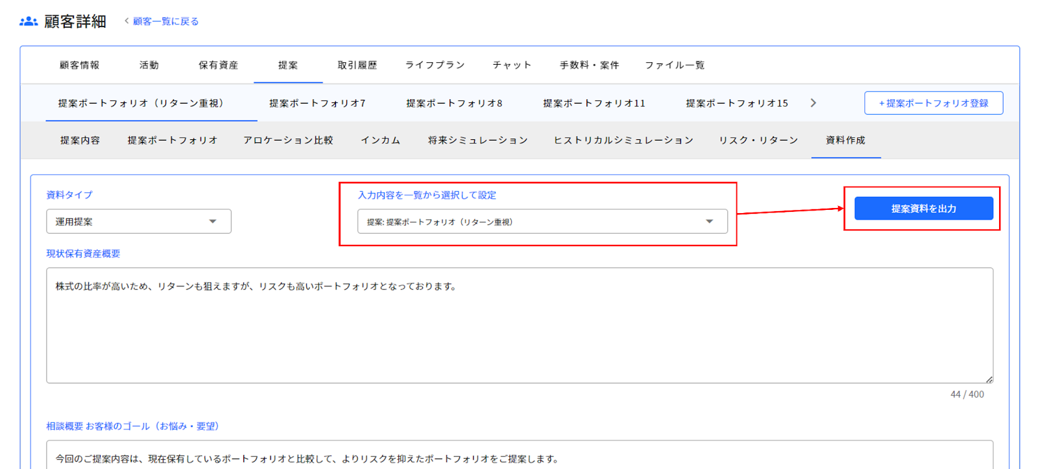Select the 資料作成 sub-tab
The width and height of the screenshot is (1038, 469).
pos(845,140)
